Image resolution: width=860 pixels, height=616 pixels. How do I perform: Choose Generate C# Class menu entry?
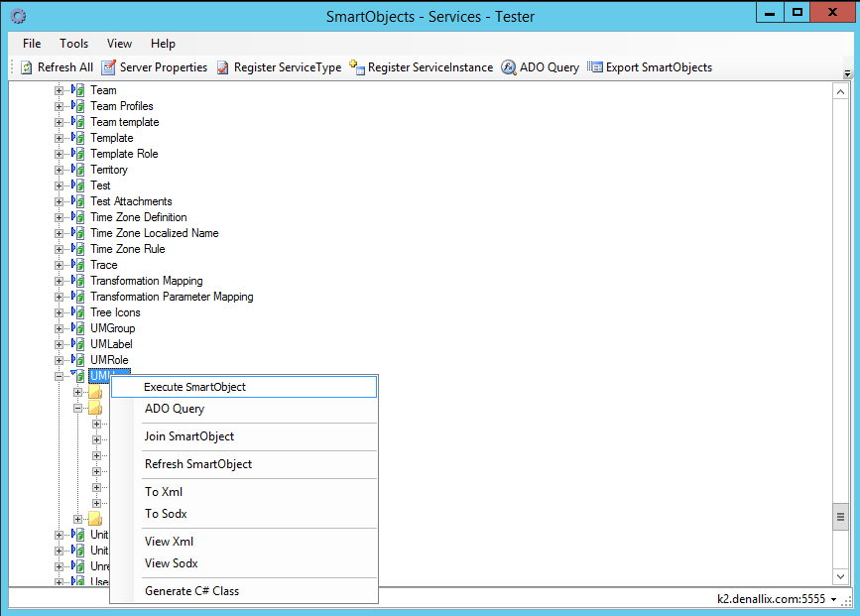click(x=244, y=591)
